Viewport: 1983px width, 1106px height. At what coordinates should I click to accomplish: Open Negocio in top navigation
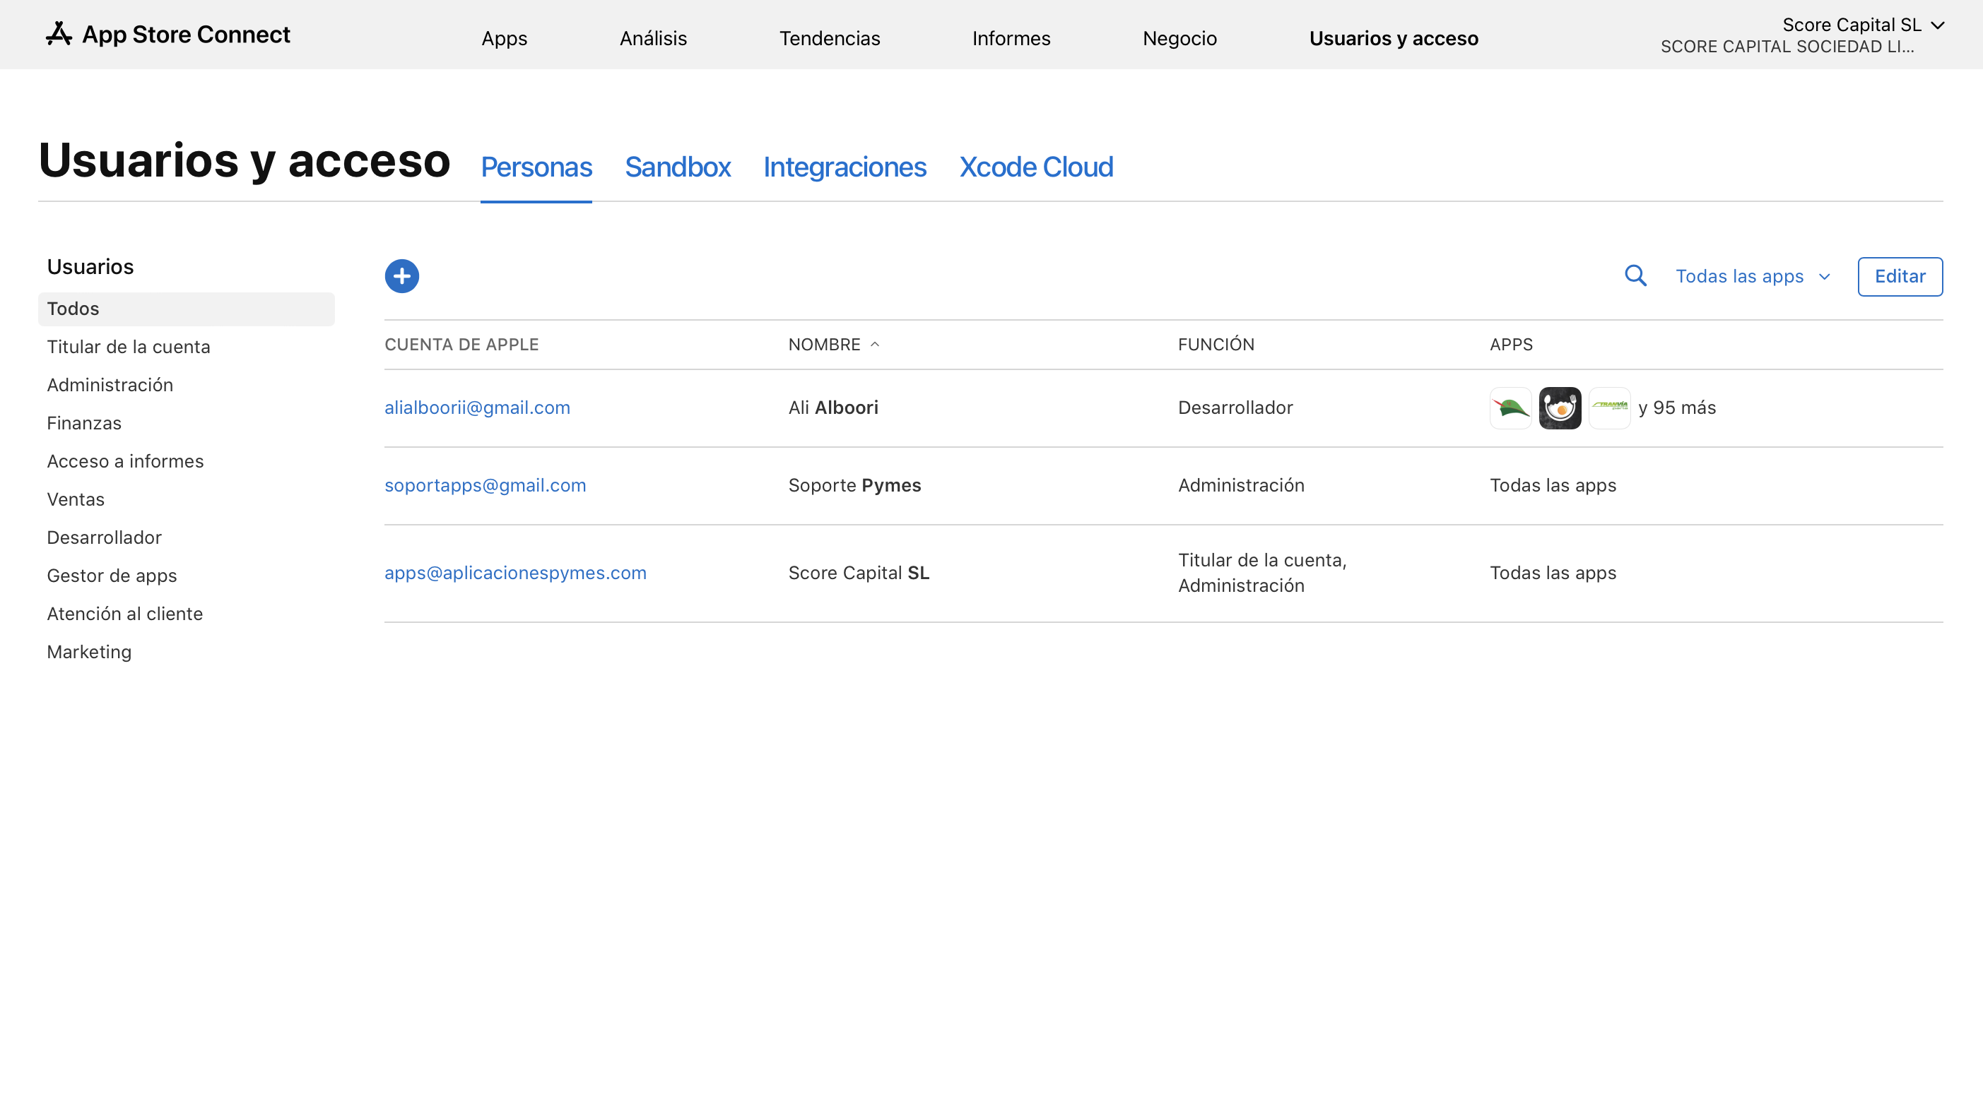point(1179,38)
